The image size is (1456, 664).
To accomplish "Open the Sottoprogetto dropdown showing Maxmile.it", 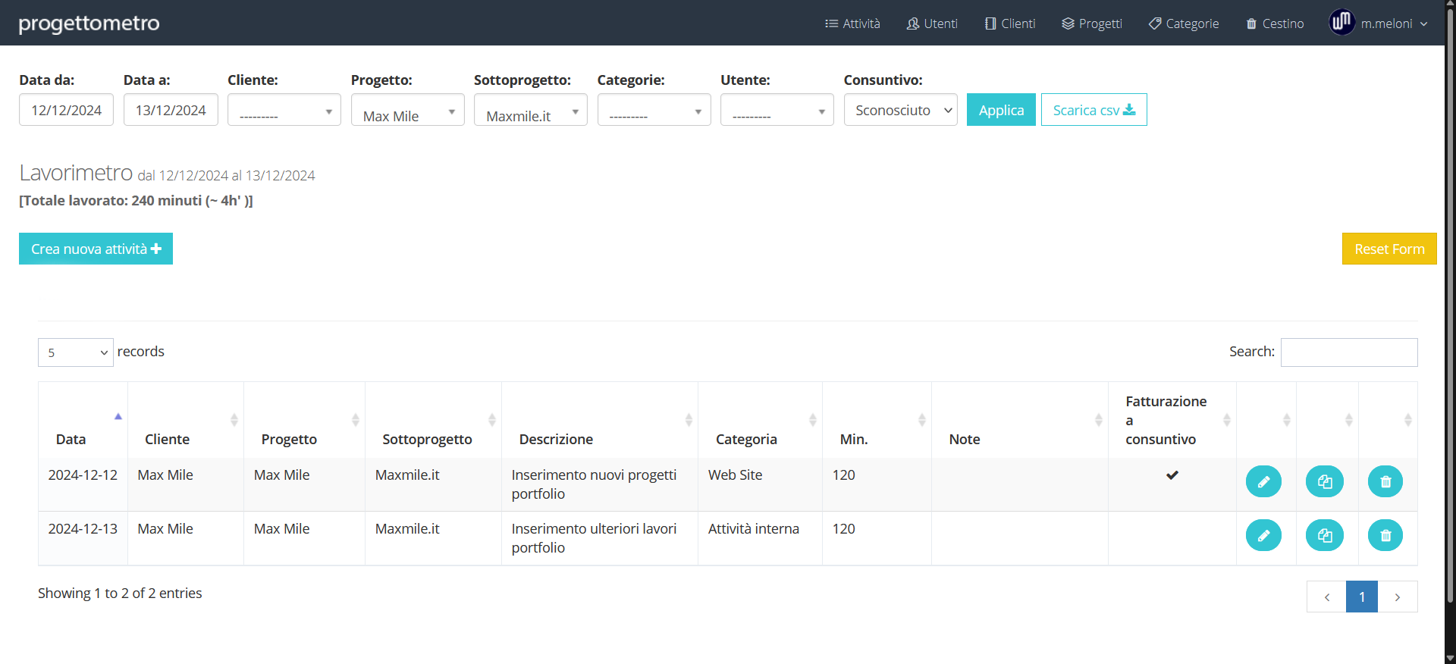I will [x=530, y=111].
